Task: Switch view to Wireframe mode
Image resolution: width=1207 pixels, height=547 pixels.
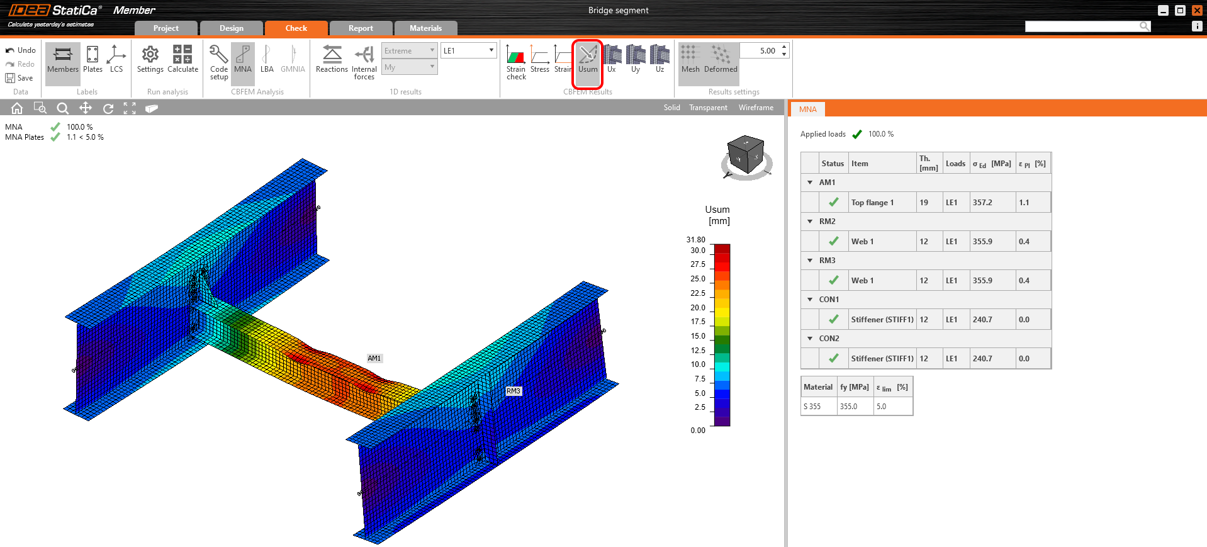Action: point(756,108)
